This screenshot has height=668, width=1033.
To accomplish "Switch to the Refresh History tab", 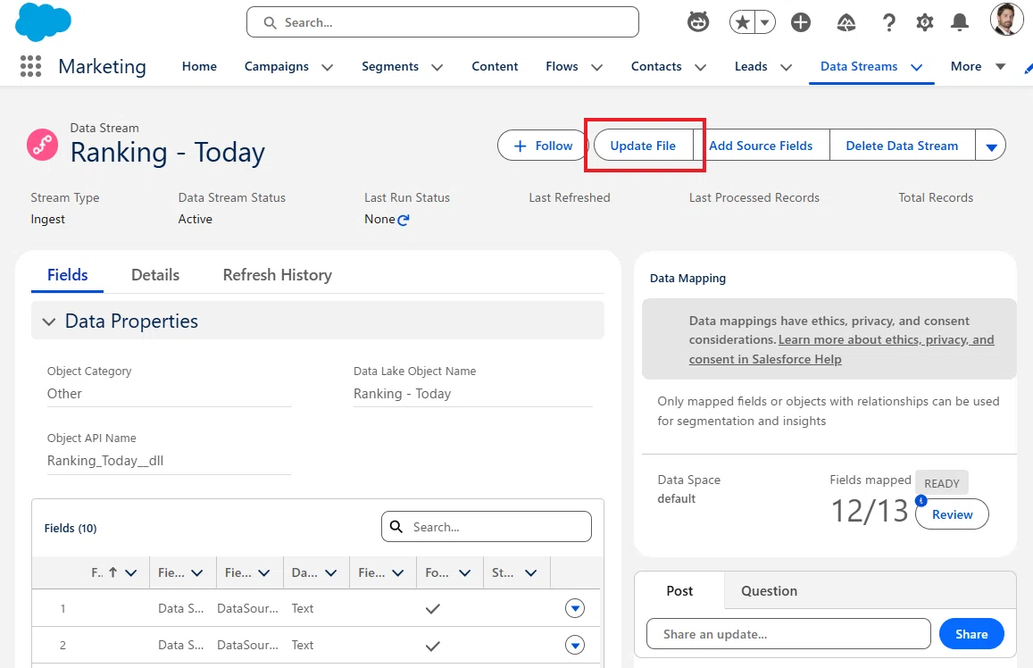I will pos(278,275).
